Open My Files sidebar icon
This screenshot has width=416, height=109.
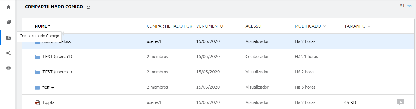click(8, 22)
